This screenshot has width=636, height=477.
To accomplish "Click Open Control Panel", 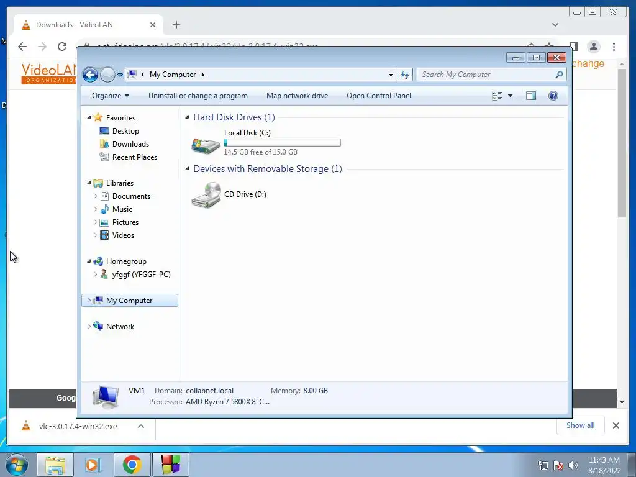I will point(379,96).
